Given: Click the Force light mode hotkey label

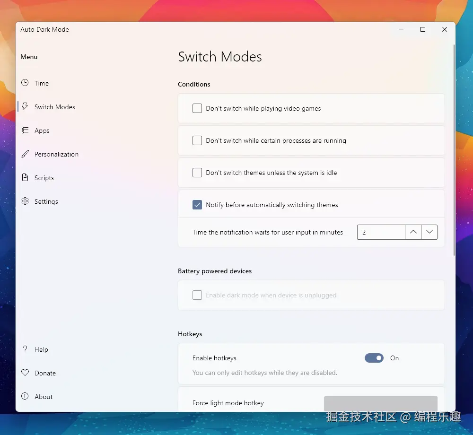Looking at the screenshot, I should 228,403.
